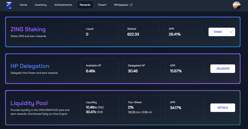
Task: Open the Whitepaper link
Action: (x=123, y=5)
